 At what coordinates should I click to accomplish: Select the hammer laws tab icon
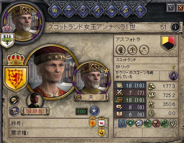coord(69,11)
